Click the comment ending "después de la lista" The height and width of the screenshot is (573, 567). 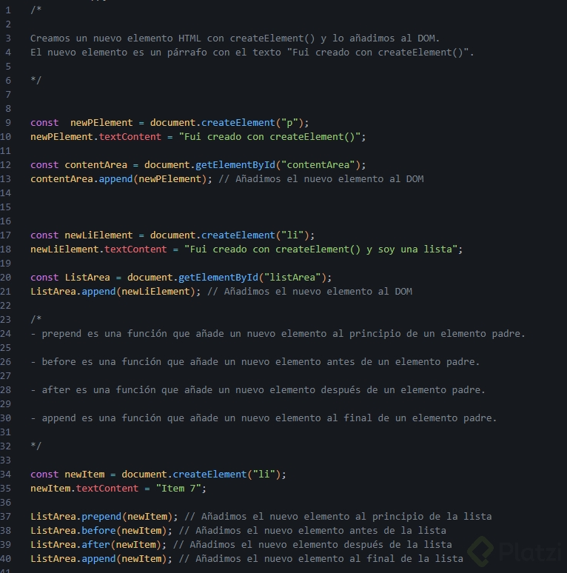tap(312, 544)
